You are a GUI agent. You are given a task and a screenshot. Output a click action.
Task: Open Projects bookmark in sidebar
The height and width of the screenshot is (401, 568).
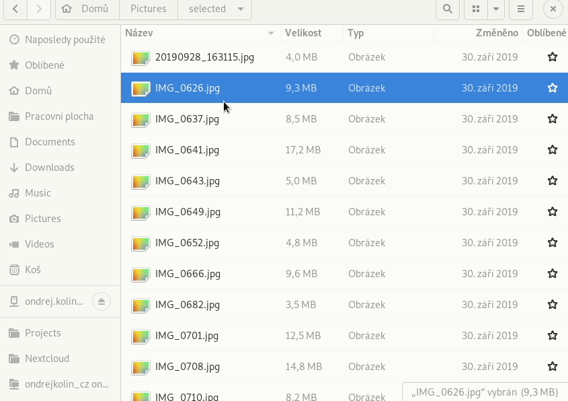[60, 333]
